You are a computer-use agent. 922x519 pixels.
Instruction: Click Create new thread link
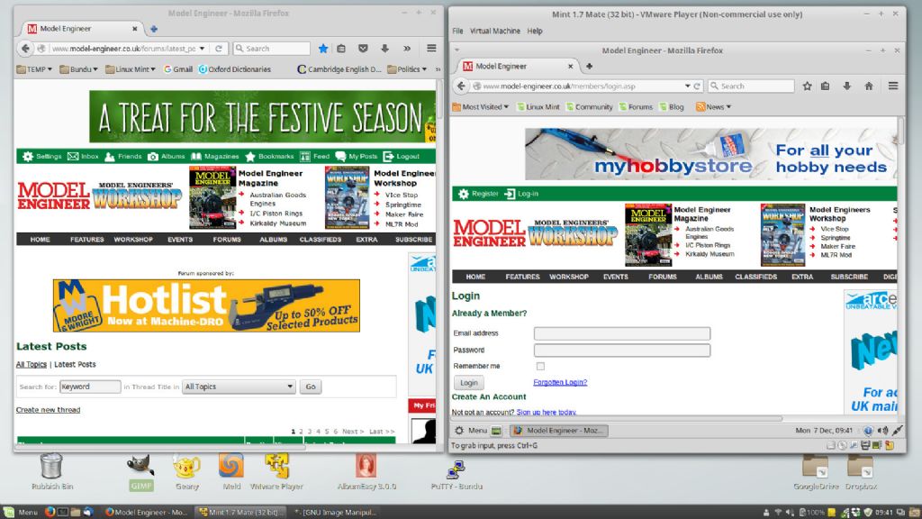tap(49, 410)
